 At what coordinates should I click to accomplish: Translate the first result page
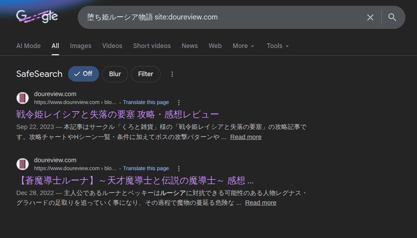tap(146, 102)
